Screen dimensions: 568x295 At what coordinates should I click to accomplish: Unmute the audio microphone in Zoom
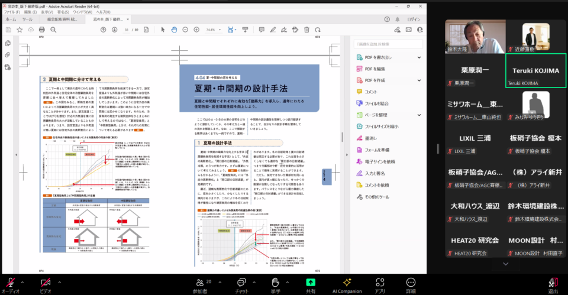(x=11, y=285)
